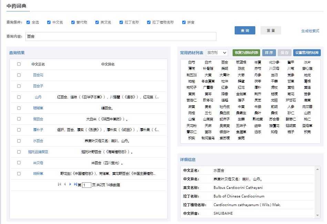
Task: Go to next results page
Action: pyautogui.click(x=70, y=184)
